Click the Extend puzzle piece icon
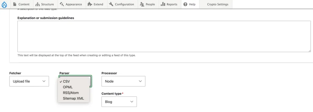The height and width of the screenshot is (112, 313). click(90, 4)
